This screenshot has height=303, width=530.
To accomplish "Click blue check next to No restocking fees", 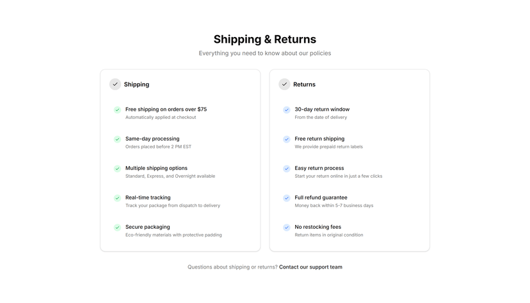I will (287, 227).
